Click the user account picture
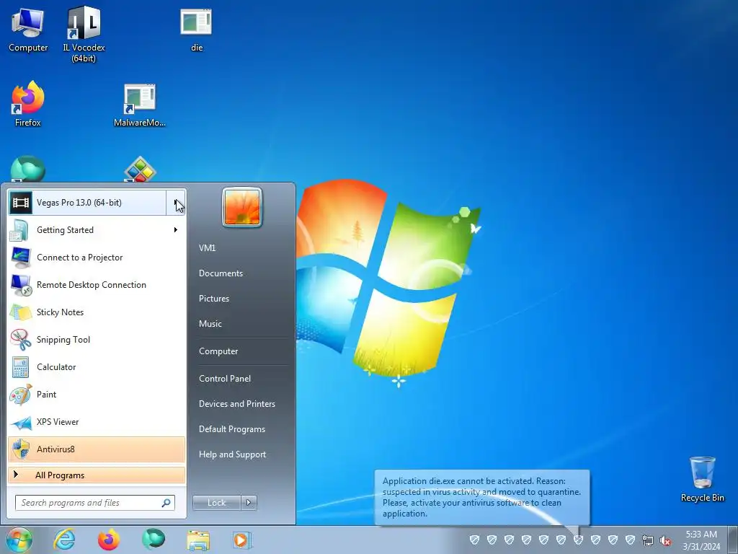 [242, 207]
